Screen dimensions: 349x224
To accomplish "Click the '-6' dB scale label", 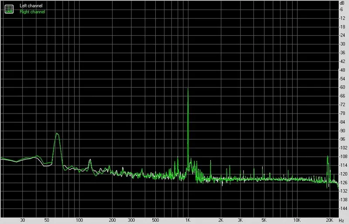I will click(x=341, y=9).
